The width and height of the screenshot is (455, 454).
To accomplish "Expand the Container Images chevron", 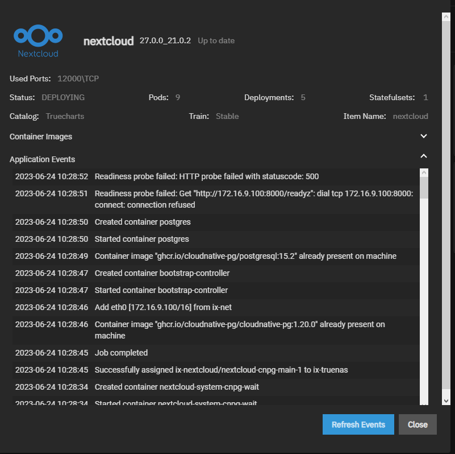I will [423, 137].
